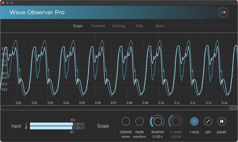Click the horizontal scrollbar thumb under waveform
This screenshot has width=238, height=142.
point(233,108)
